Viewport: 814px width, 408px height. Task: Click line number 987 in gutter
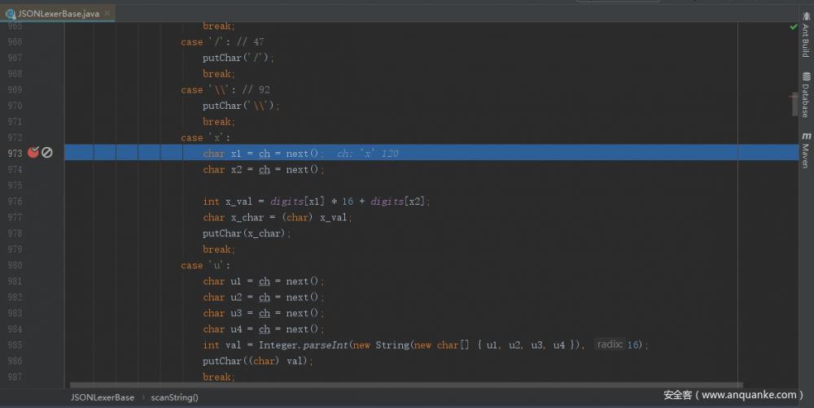tap(15, 377)
